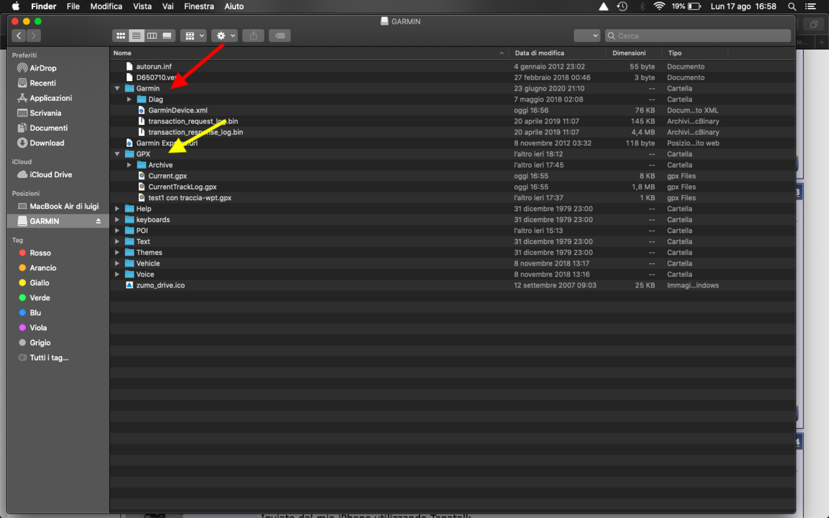The image size is (829, 518).
Task: Expand the Themes folder triangle
Action: 117,253
